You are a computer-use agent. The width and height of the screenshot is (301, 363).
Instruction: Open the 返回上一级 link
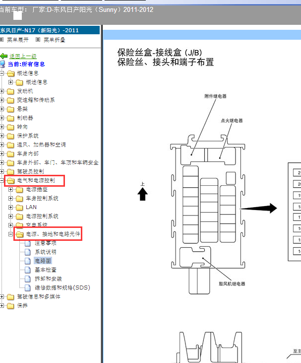(23, 56)
